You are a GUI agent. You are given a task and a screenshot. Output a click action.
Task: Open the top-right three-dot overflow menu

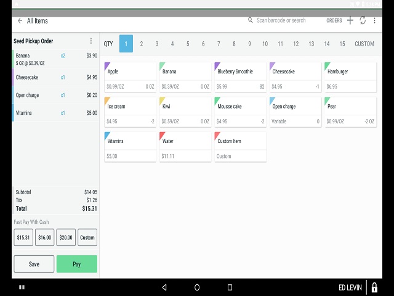(375, 20)
